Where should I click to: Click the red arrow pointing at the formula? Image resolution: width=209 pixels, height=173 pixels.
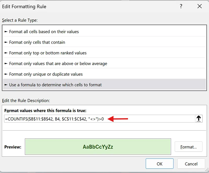click(x=118, y=119)
